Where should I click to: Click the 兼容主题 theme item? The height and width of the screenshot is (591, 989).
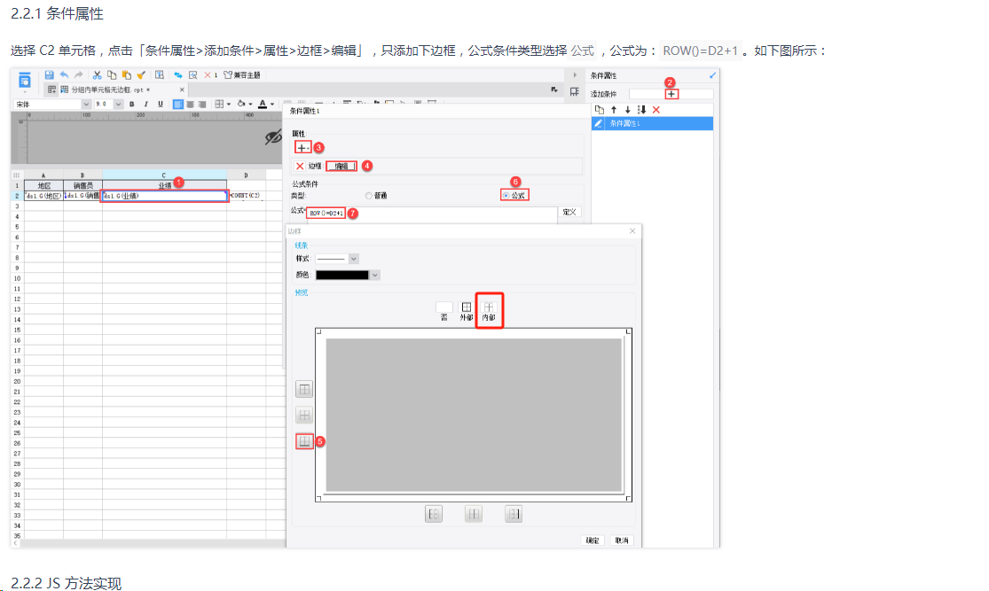pos(241,75)
